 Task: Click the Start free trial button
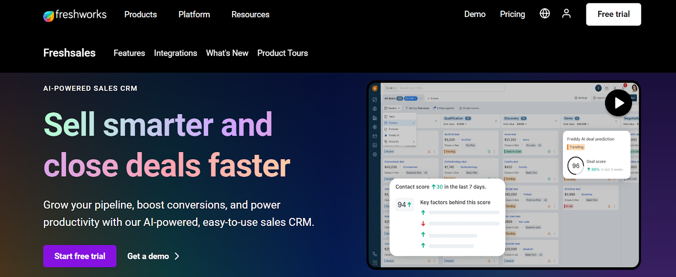80,256
